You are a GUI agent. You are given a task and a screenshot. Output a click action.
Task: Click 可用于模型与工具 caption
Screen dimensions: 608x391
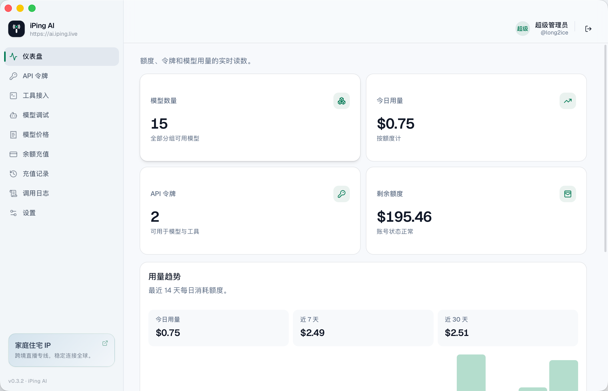(x=175, y=232)
